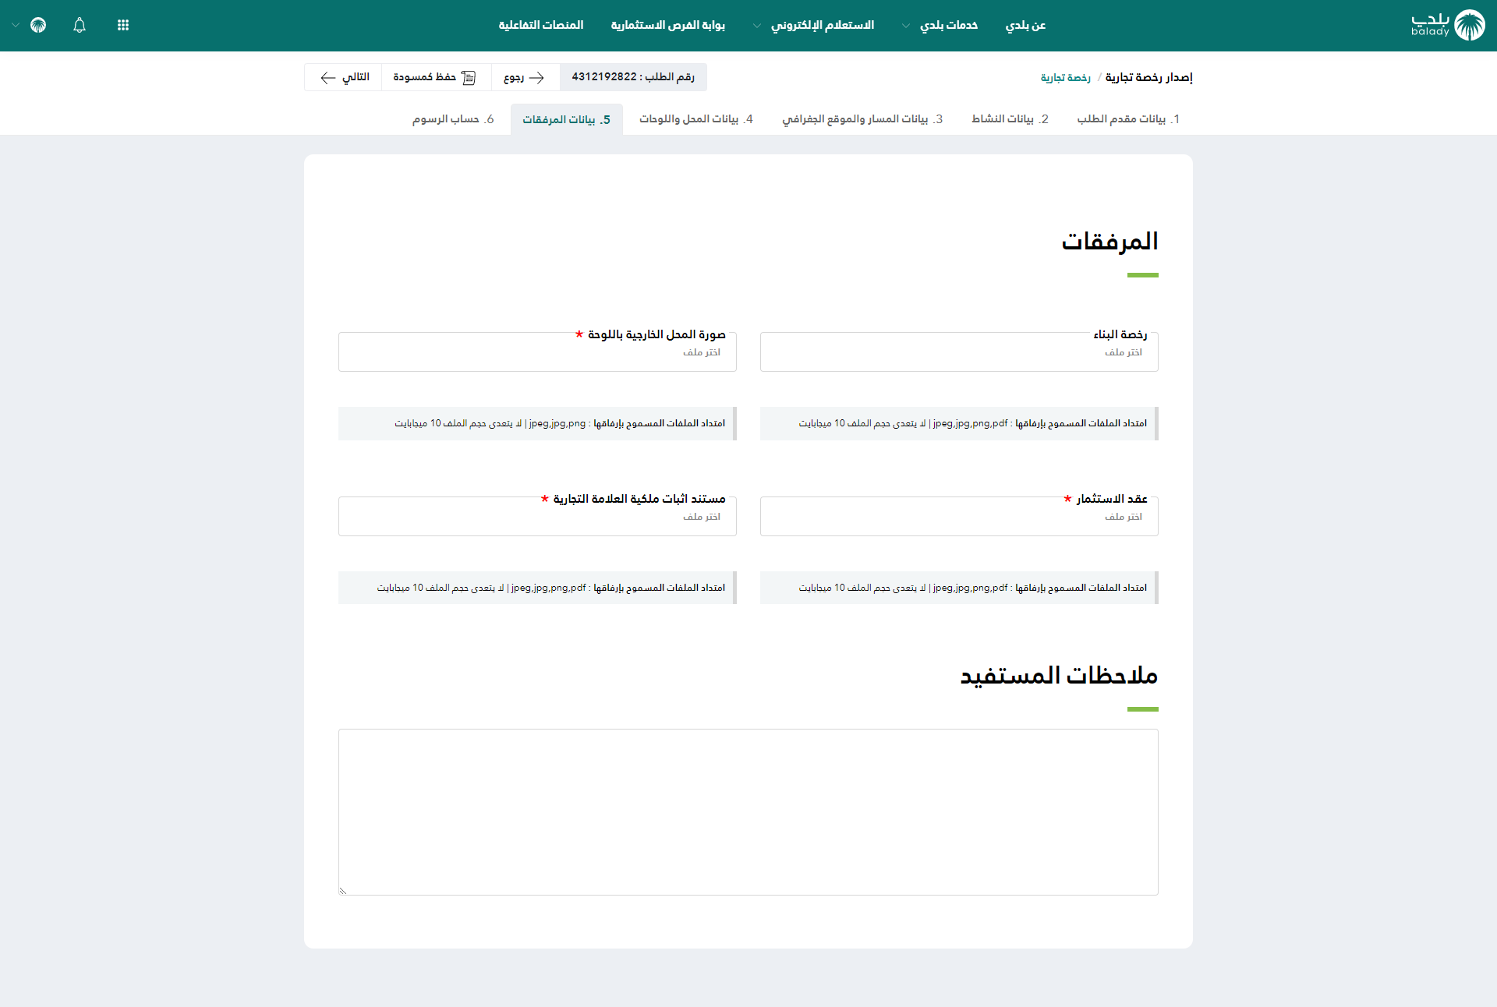Click the back arrow next to رجوع
Viewport: 1497px width, 1007px height.
[x=536, y=77]
